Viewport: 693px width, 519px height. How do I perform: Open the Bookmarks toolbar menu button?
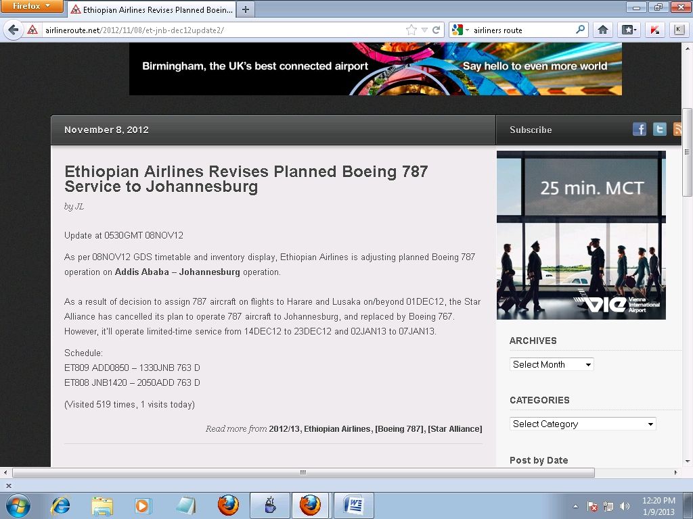pyautogui.click(x=629, y=30)
